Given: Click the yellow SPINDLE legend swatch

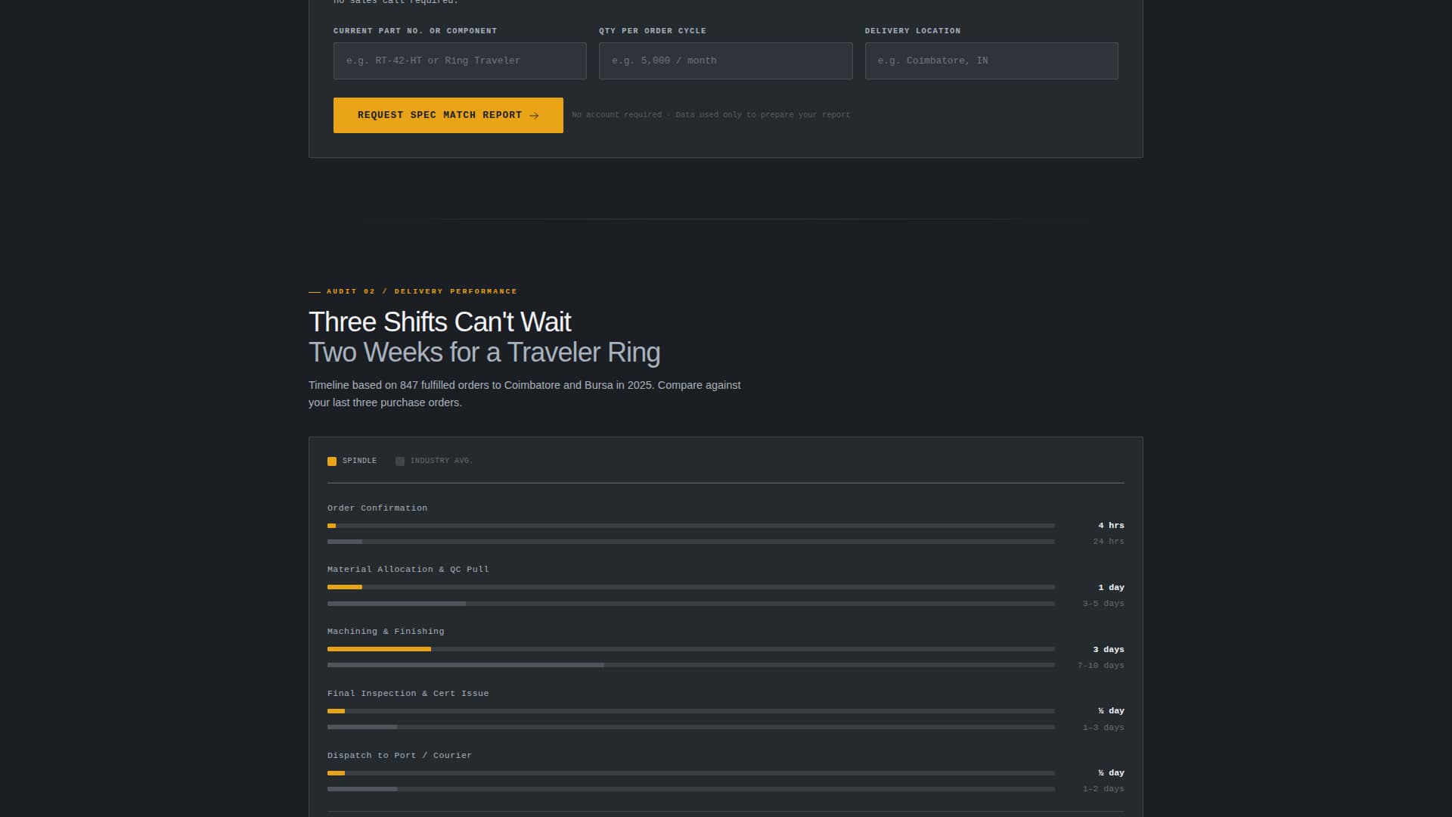Looking at the screenshot, I should coord(332,461).
